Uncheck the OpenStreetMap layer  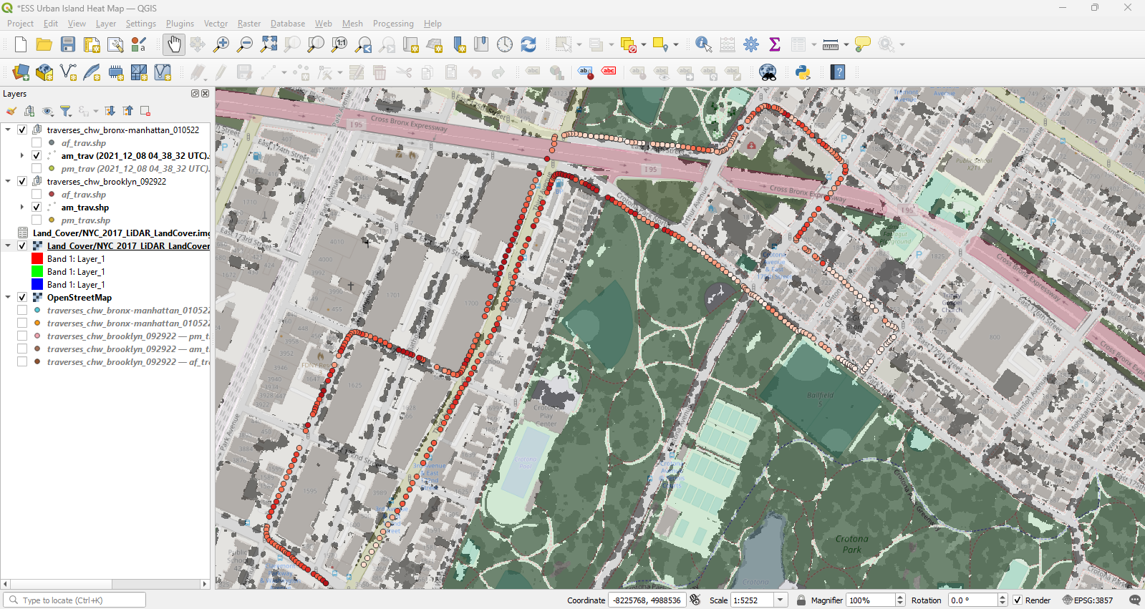tap(22, 298)
